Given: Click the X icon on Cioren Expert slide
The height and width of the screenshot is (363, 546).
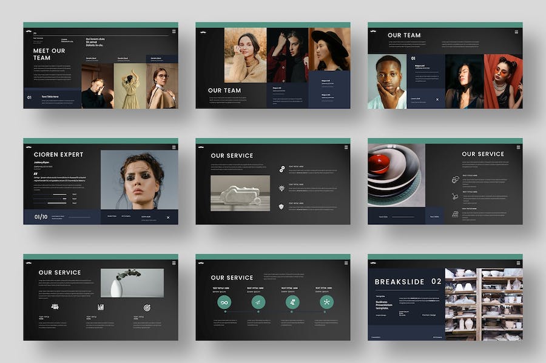Looking at the screenshot, I should coord(168,217).
